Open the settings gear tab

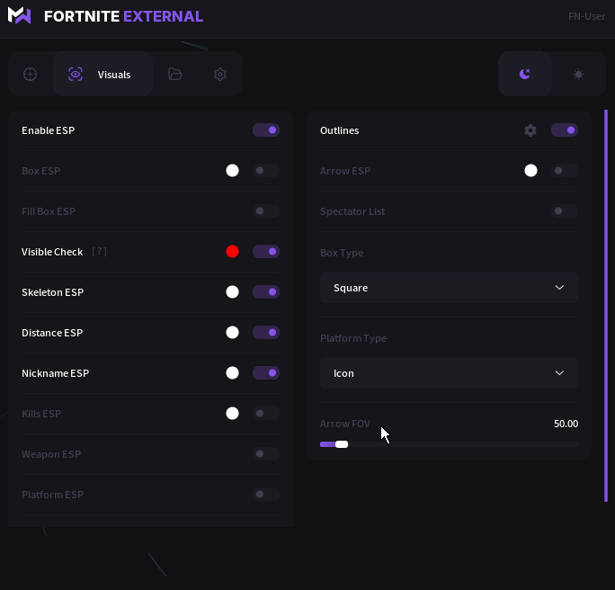[x=220, y=74]
